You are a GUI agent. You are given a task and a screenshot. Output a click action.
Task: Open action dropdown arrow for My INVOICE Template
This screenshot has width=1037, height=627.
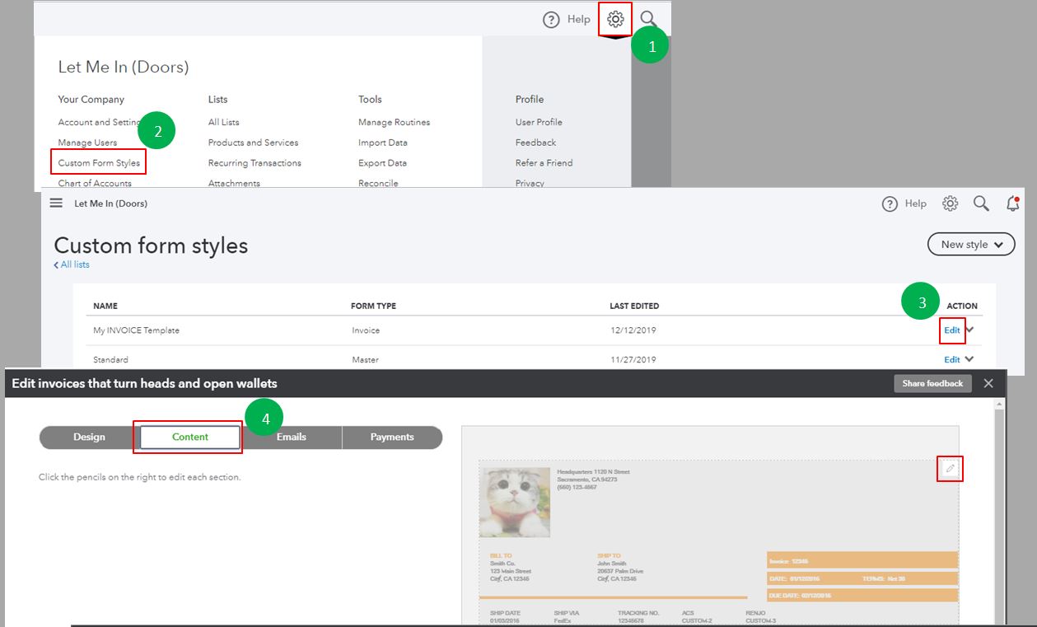(969, 330)
